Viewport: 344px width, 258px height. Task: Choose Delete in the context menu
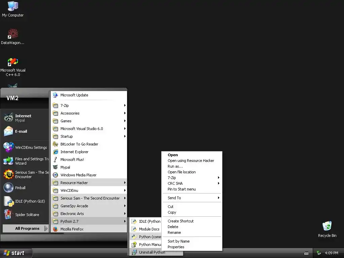click(192, 227)
